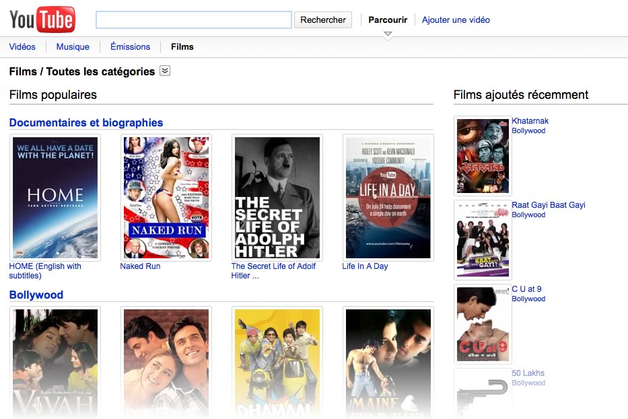Click the Raat Gayi Baat Gayi link

coord(549,205)
